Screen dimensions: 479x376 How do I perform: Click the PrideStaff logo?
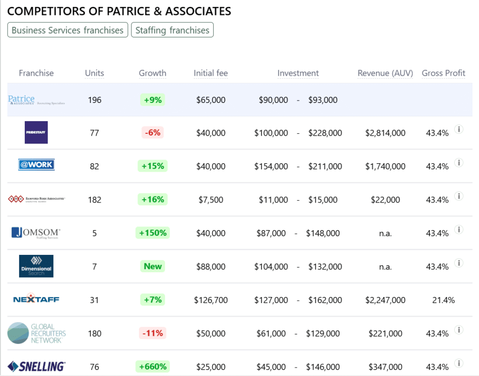36,132
